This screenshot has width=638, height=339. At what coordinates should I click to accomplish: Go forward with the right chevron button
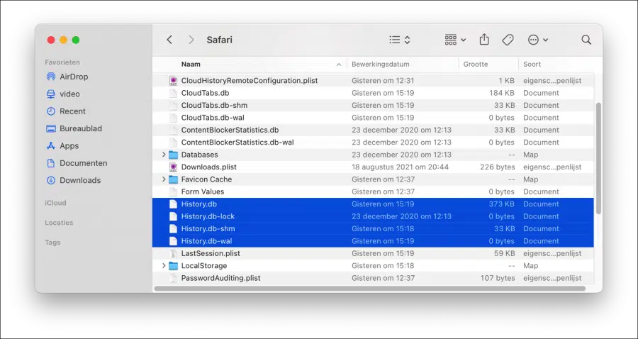tap(191, 40)
